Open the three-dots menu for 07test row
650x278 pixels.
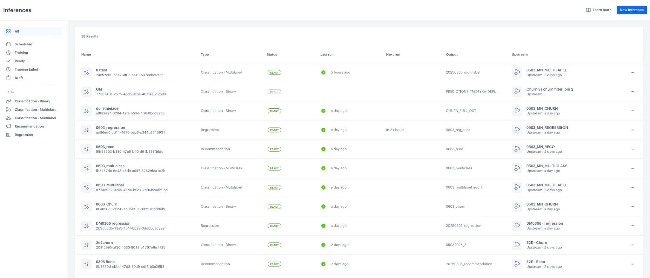tap(632, 73)
